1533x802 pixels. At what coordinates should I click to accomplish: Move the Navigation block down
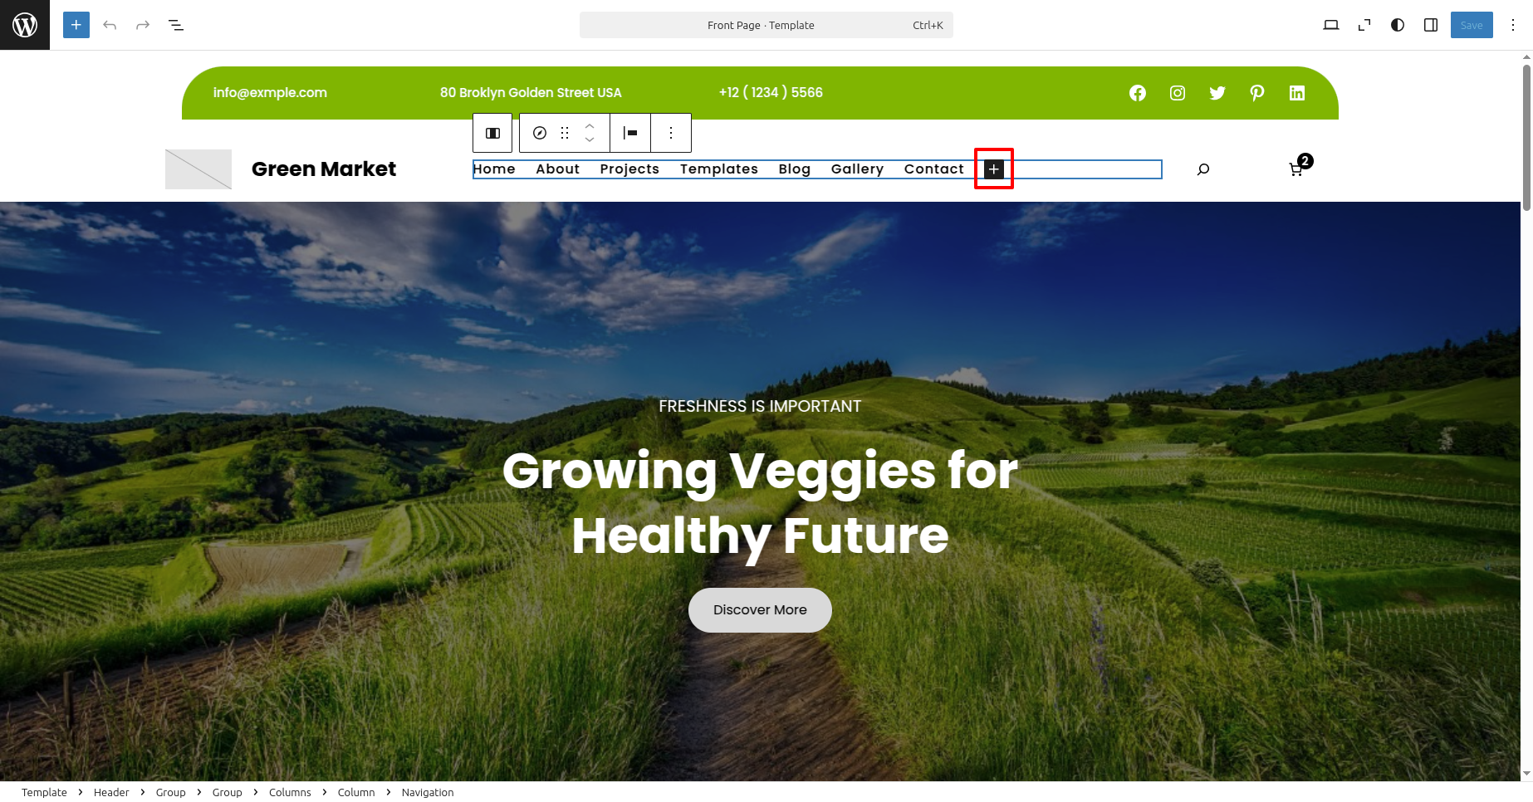click(590, 139)
